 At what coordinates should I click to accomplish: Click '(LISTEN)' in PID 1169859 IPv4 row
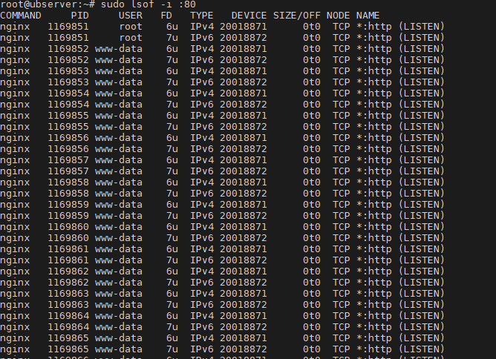pos(421,205)
